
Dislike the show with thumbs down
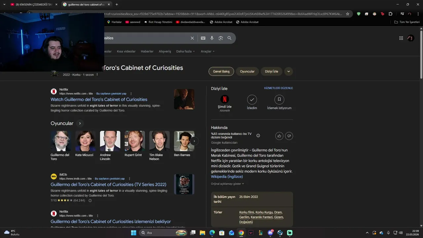click(289, 136)
